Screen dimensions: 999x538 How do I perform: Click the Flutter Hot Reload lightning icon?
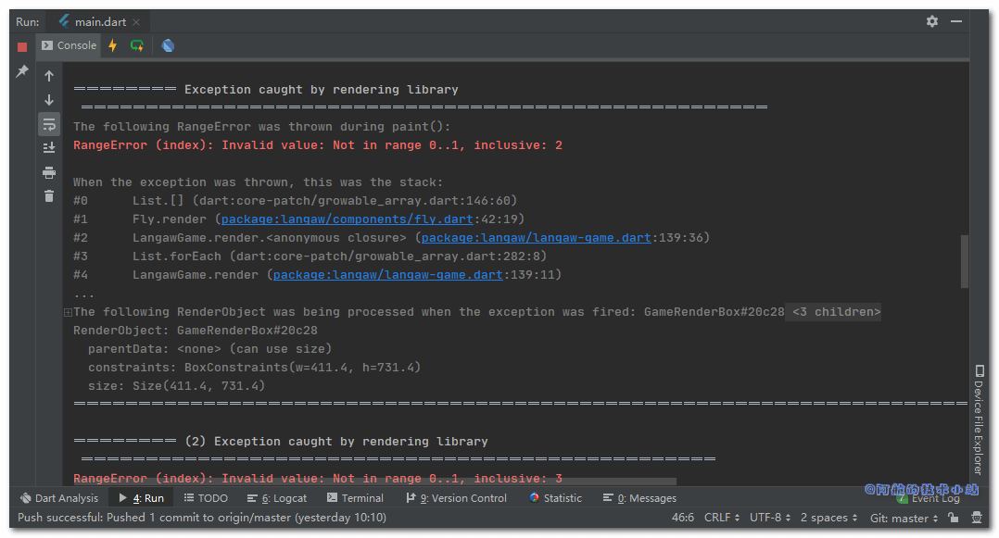tap(113, 45)
